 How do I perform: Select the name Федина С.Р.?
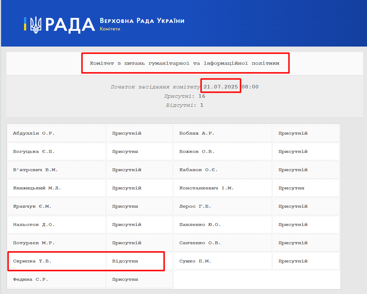30,279
